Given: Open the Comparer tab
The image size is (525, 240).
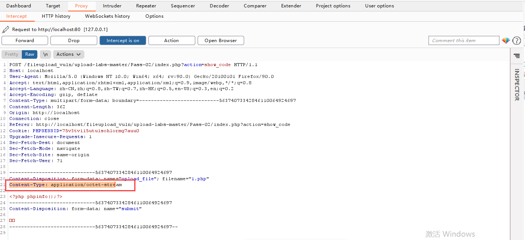Looking at the screenshot, I should (x=255, y=6).
